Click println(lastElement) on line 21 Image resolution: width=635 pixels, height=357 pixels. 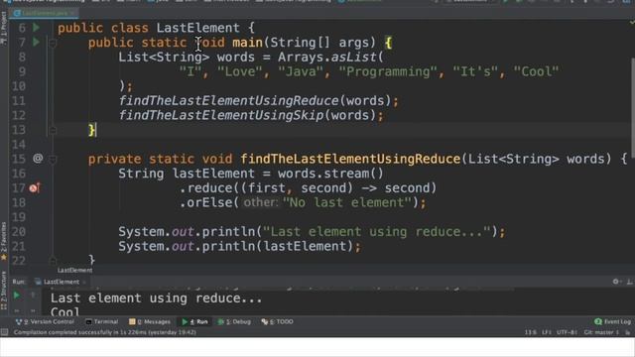coord(278,247)
